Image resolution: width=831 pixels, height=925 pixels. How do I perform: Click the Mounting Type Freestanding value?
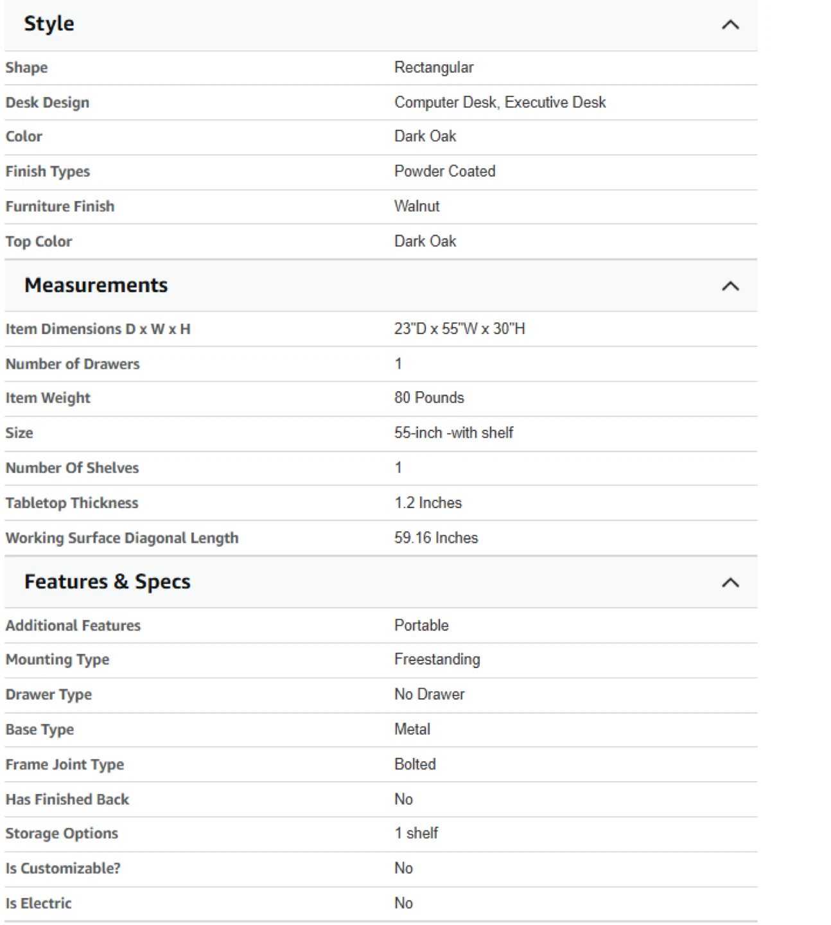click(437, 660)
